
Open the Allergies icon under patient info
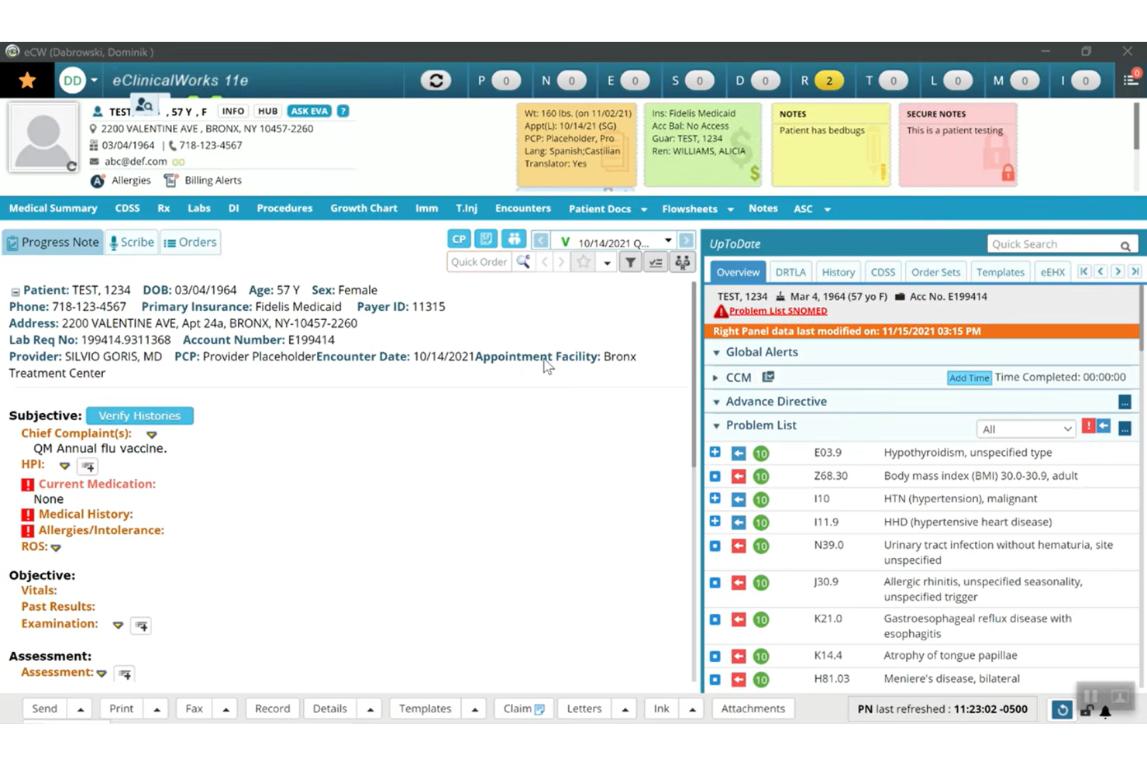[x=98, y=181]
